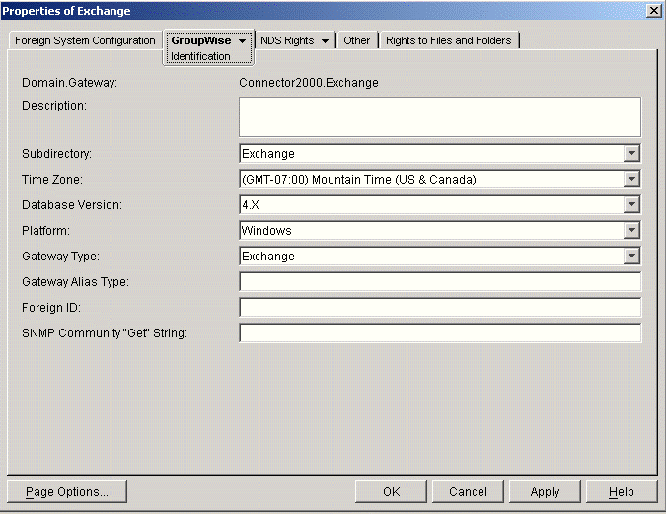Viewport: 666px width, 514px height.
Task: Open the Help button
Action: (x=622, y=492)
